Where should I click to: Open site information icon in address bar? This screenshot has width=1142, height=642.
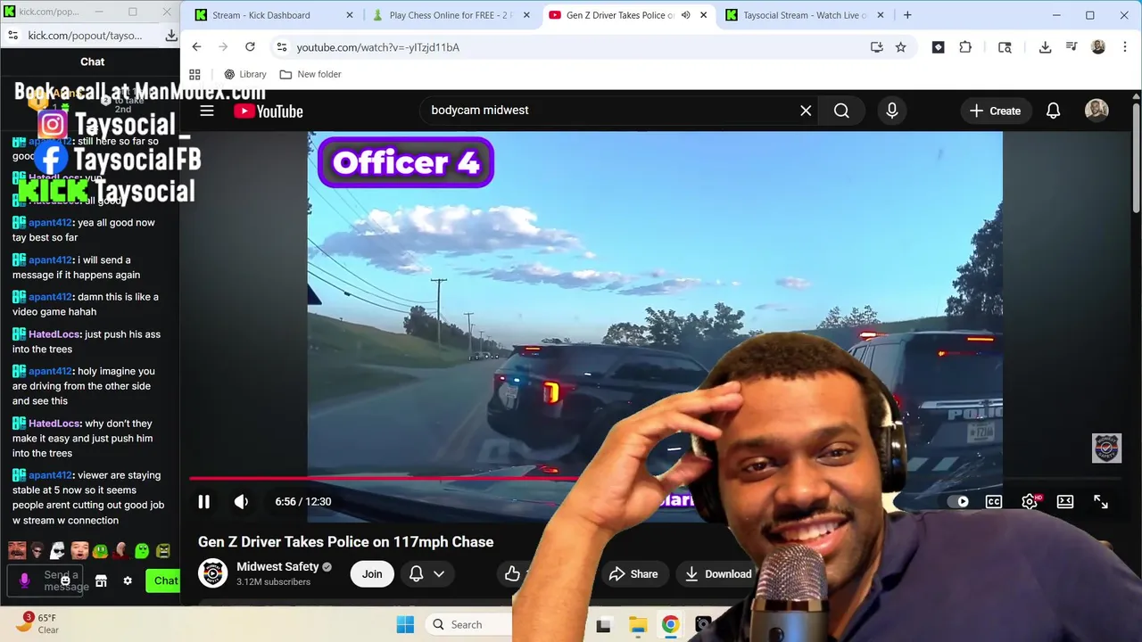[x=281, y=47]
